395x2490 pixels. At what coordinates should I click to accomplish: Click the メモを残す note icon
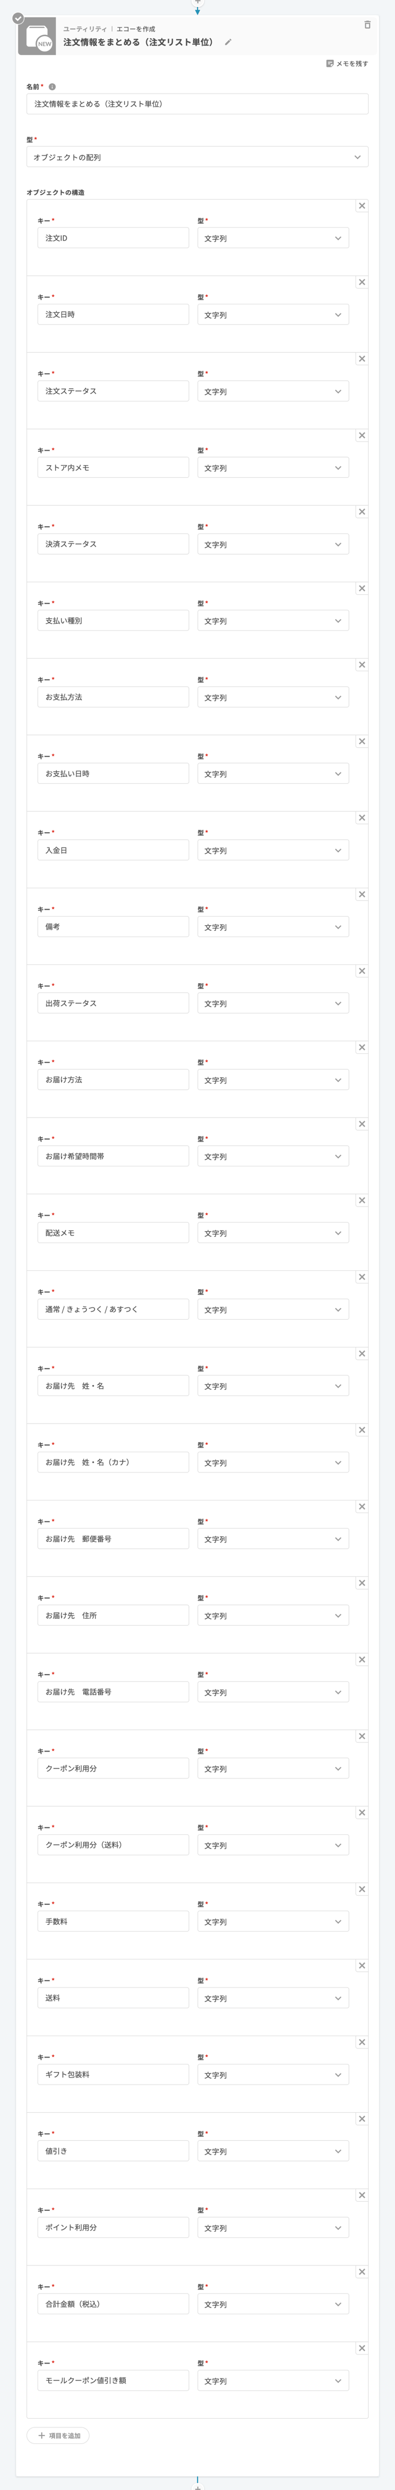pyautogui.click(x=330, y=64)
